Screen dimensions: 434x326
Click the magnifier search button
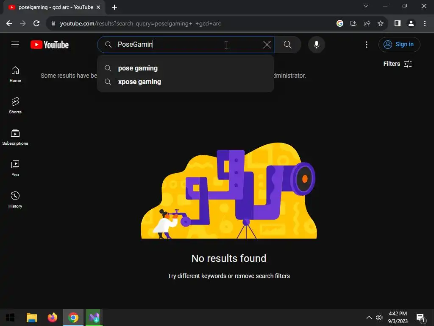point(288,44)
